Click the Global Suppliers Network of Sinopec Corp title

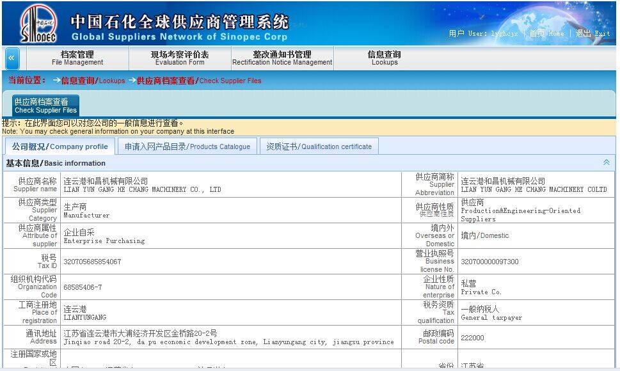pyautogui.click(x=179, y=36)
